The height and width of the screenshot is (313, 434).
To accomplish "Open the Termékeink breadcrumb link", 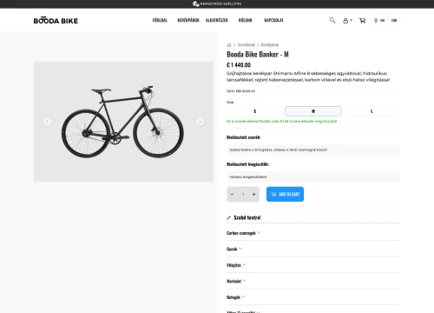I will (x=247, y=44).
